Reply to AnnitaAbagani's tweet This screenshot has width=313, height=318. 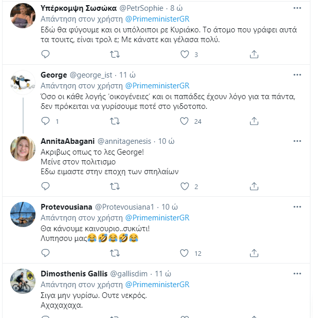point(45,186)
